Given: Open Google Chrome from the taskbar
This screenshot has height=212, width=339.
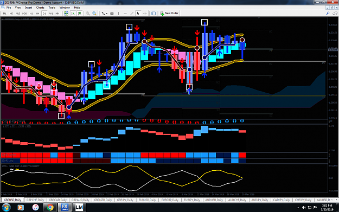Looking at the screenshot, I should (x=50, y=208).
